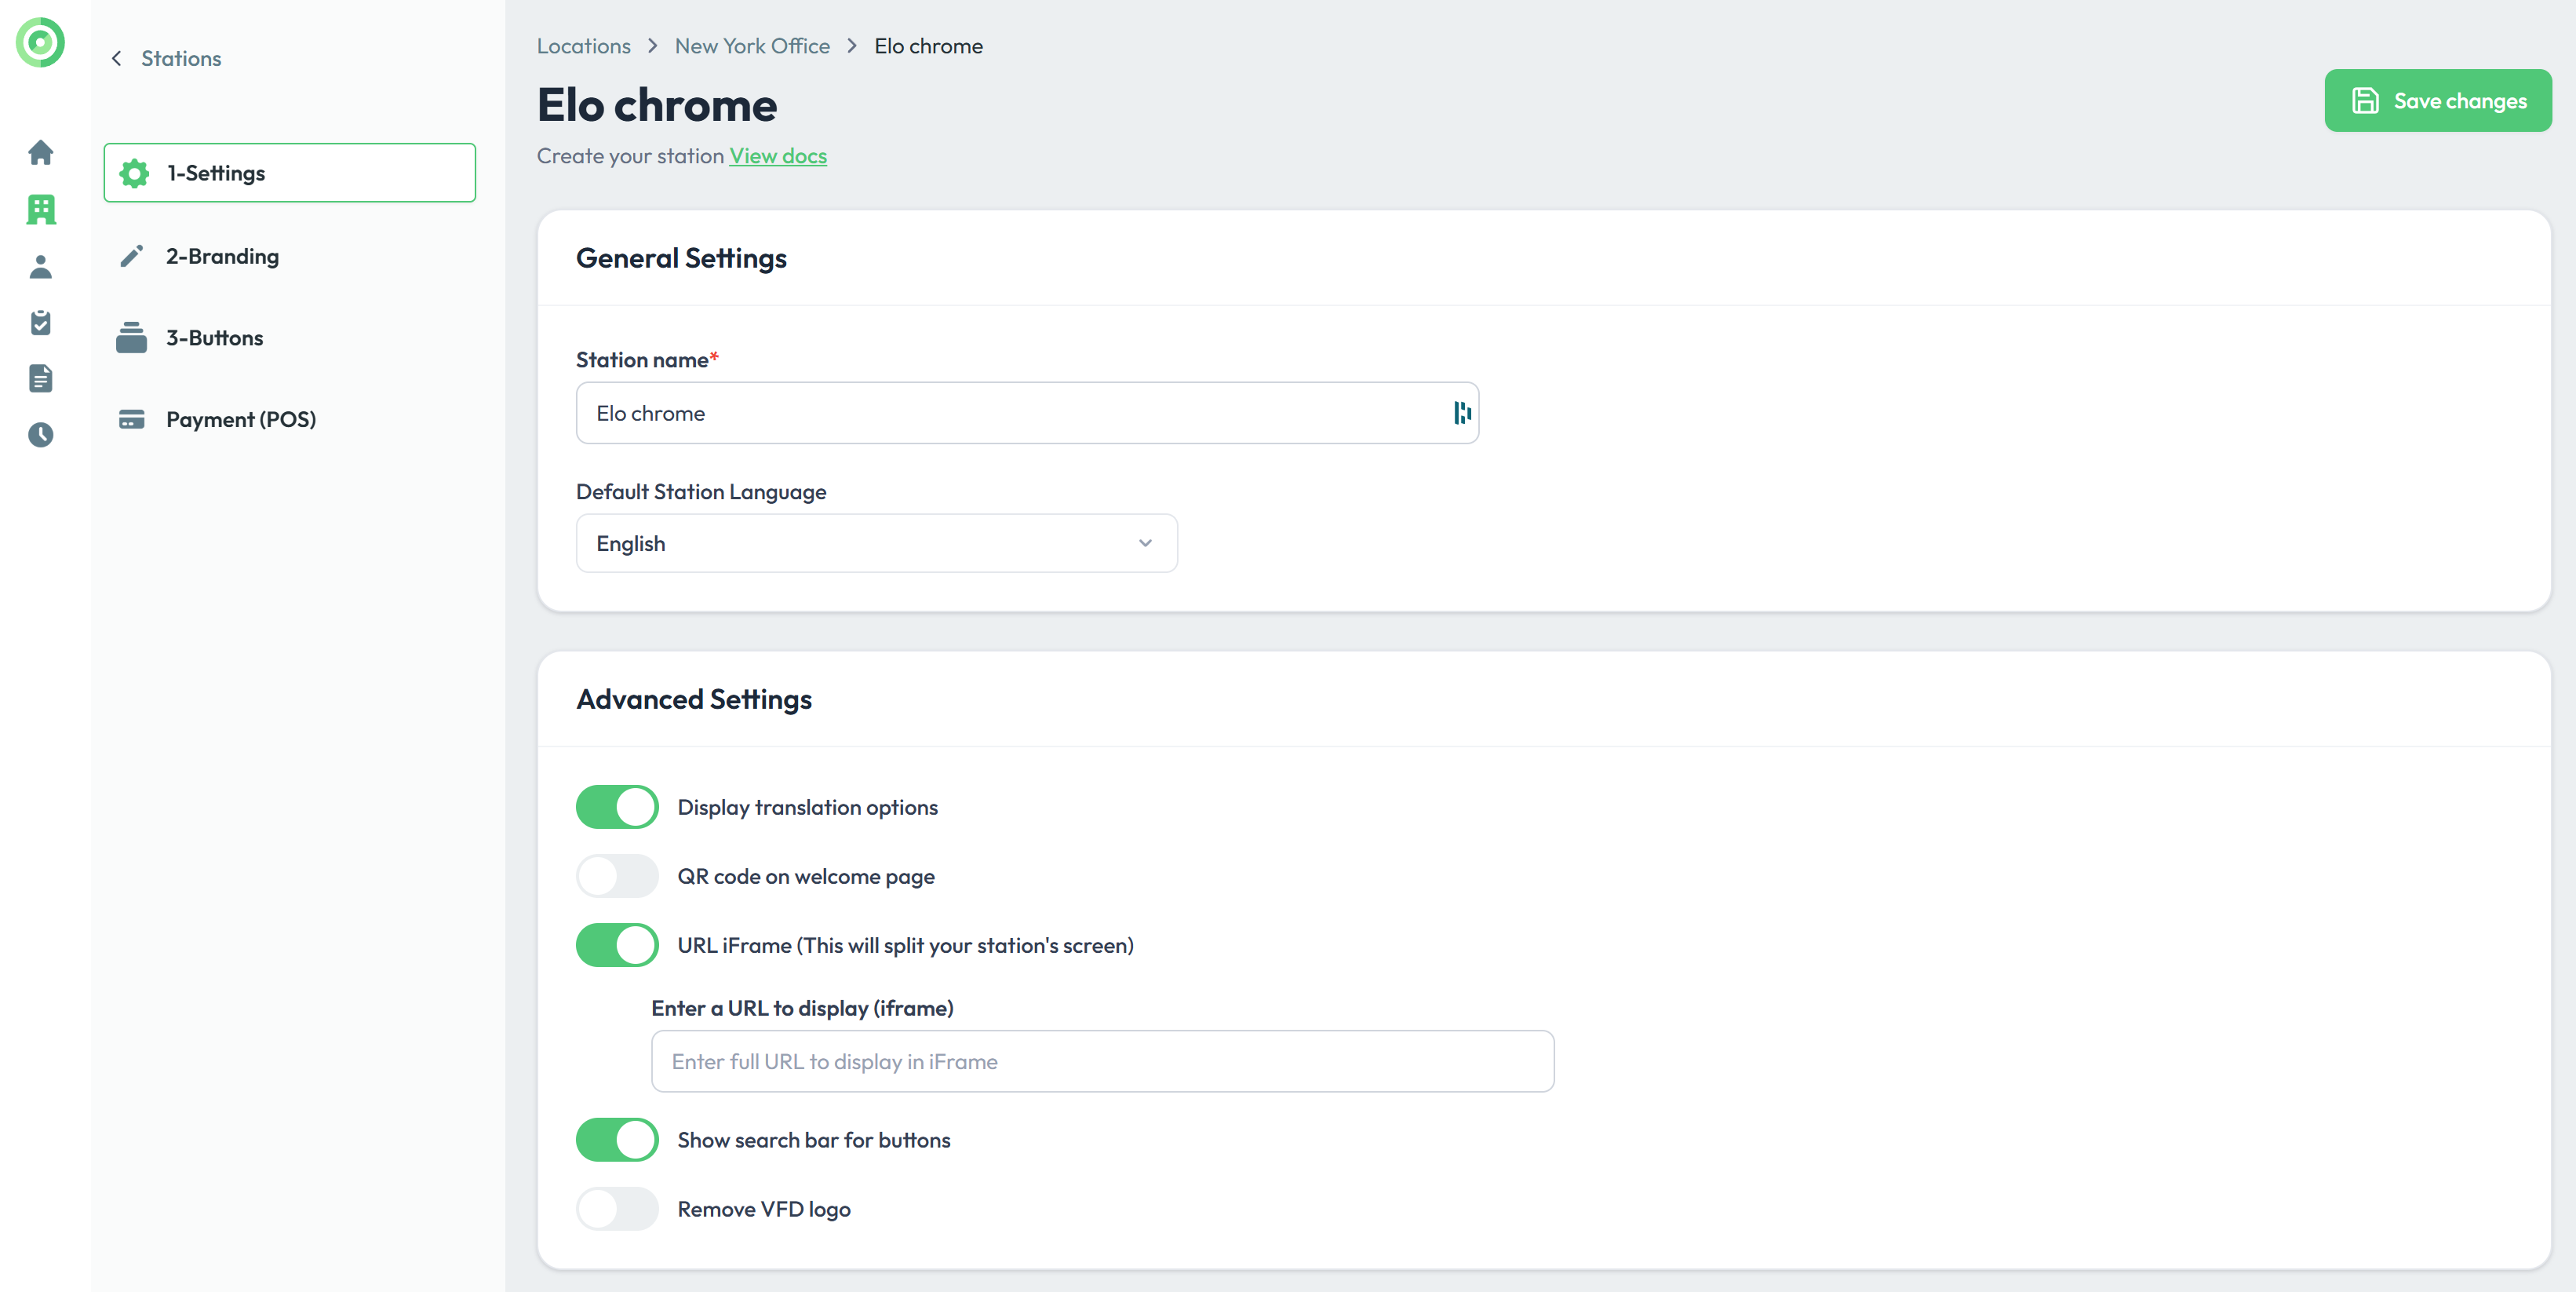Enable QR code on welcome page
Screen dimensions: 2576x1292
617,876
